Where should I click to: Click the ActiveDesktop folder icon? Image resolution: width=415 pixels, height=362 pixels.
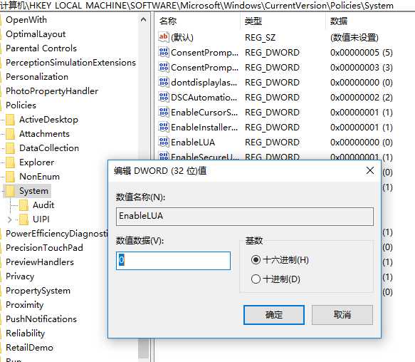(x=11, y=120)
